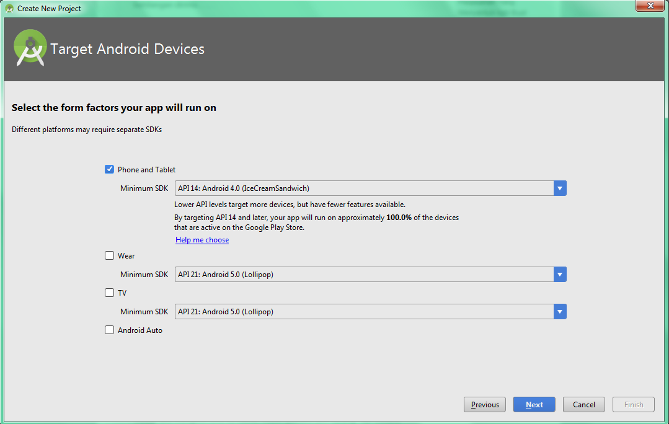The image size is (669, 424).
Task: Click the Wear label text
Action: (x=126, y=256)
